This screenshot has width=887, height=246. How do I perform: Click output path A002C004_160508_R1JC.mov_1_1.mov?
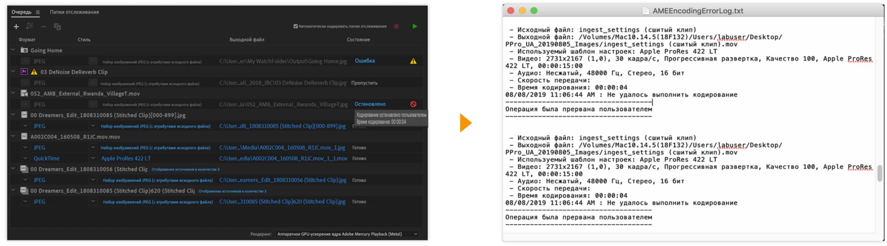tap(283, 158)
